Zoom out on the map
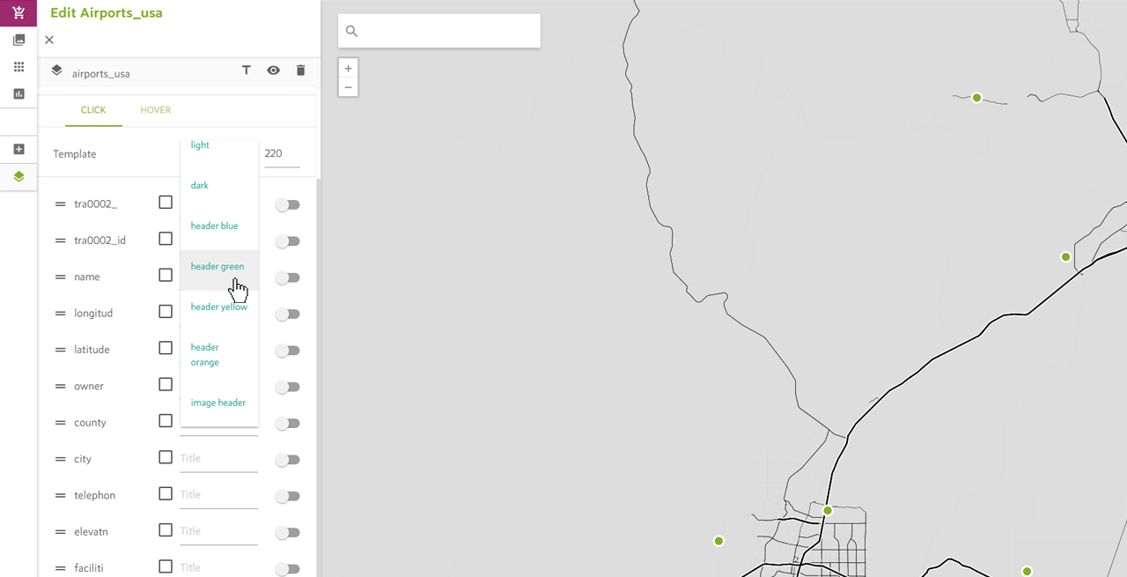1127x577 pixels. 349,87
